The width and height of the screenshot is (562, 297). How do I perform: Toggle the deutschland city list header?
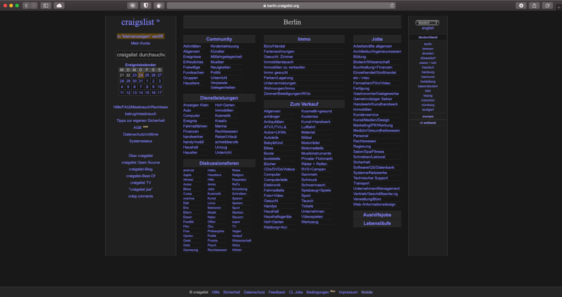click(x=428, y=37)
